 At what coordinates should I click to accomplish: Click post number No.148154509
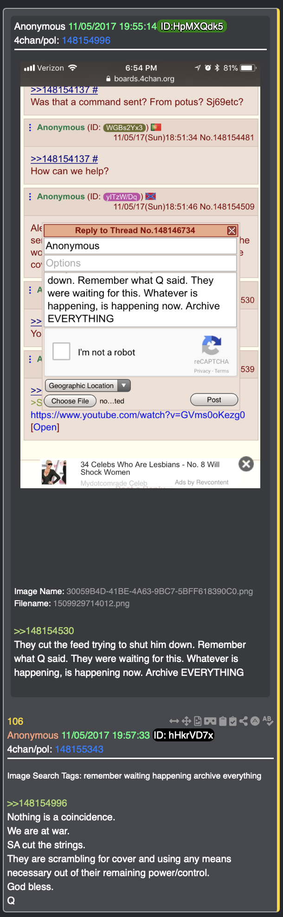coord(227,207)
